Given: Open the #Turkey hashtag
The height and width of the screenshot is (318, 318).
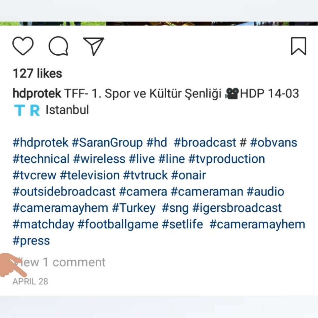Looking at the screenshot, I should [x=133, y=208].
